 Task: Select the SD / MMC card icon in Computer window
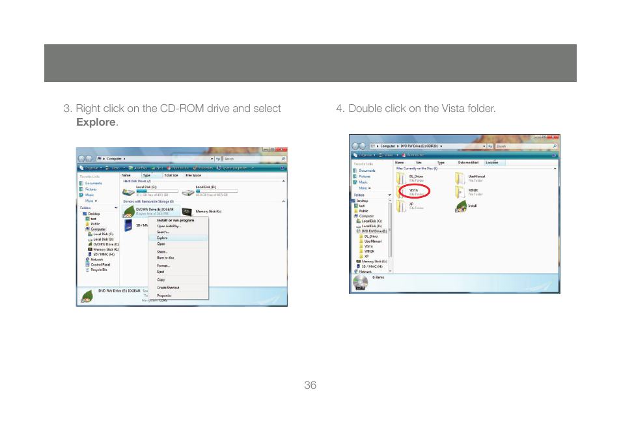pyautogui.click(x=128, y=225)
